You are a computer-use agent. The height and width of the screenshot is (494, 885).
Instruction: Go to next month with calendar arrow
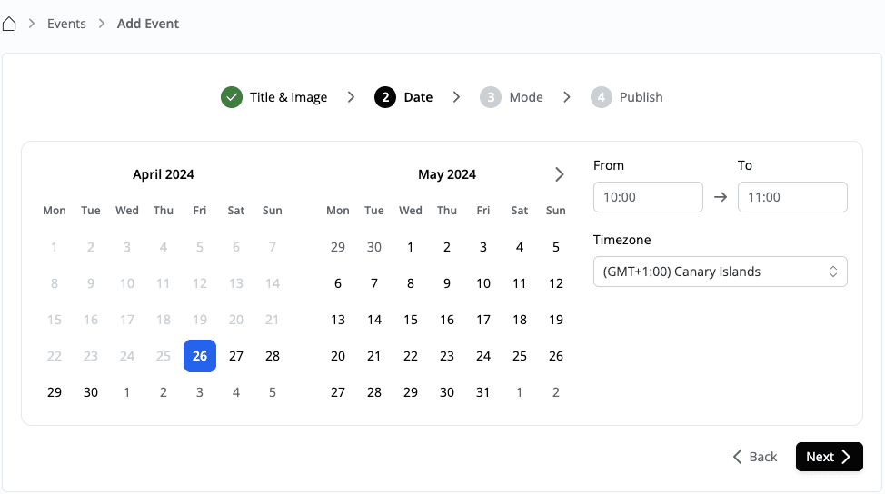(x=559, y=174)
